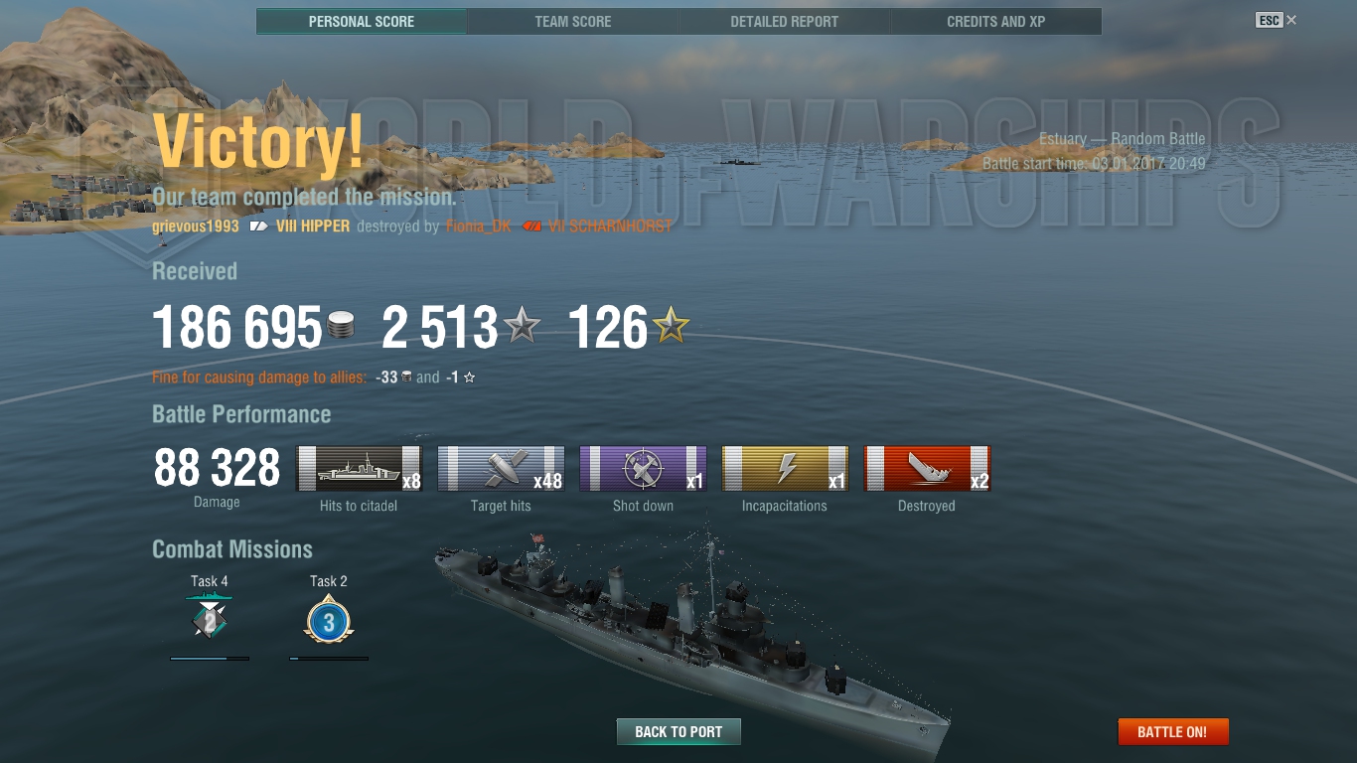Switch to the Detailed Report tab
1357x763 pixels.
point(785,21)
